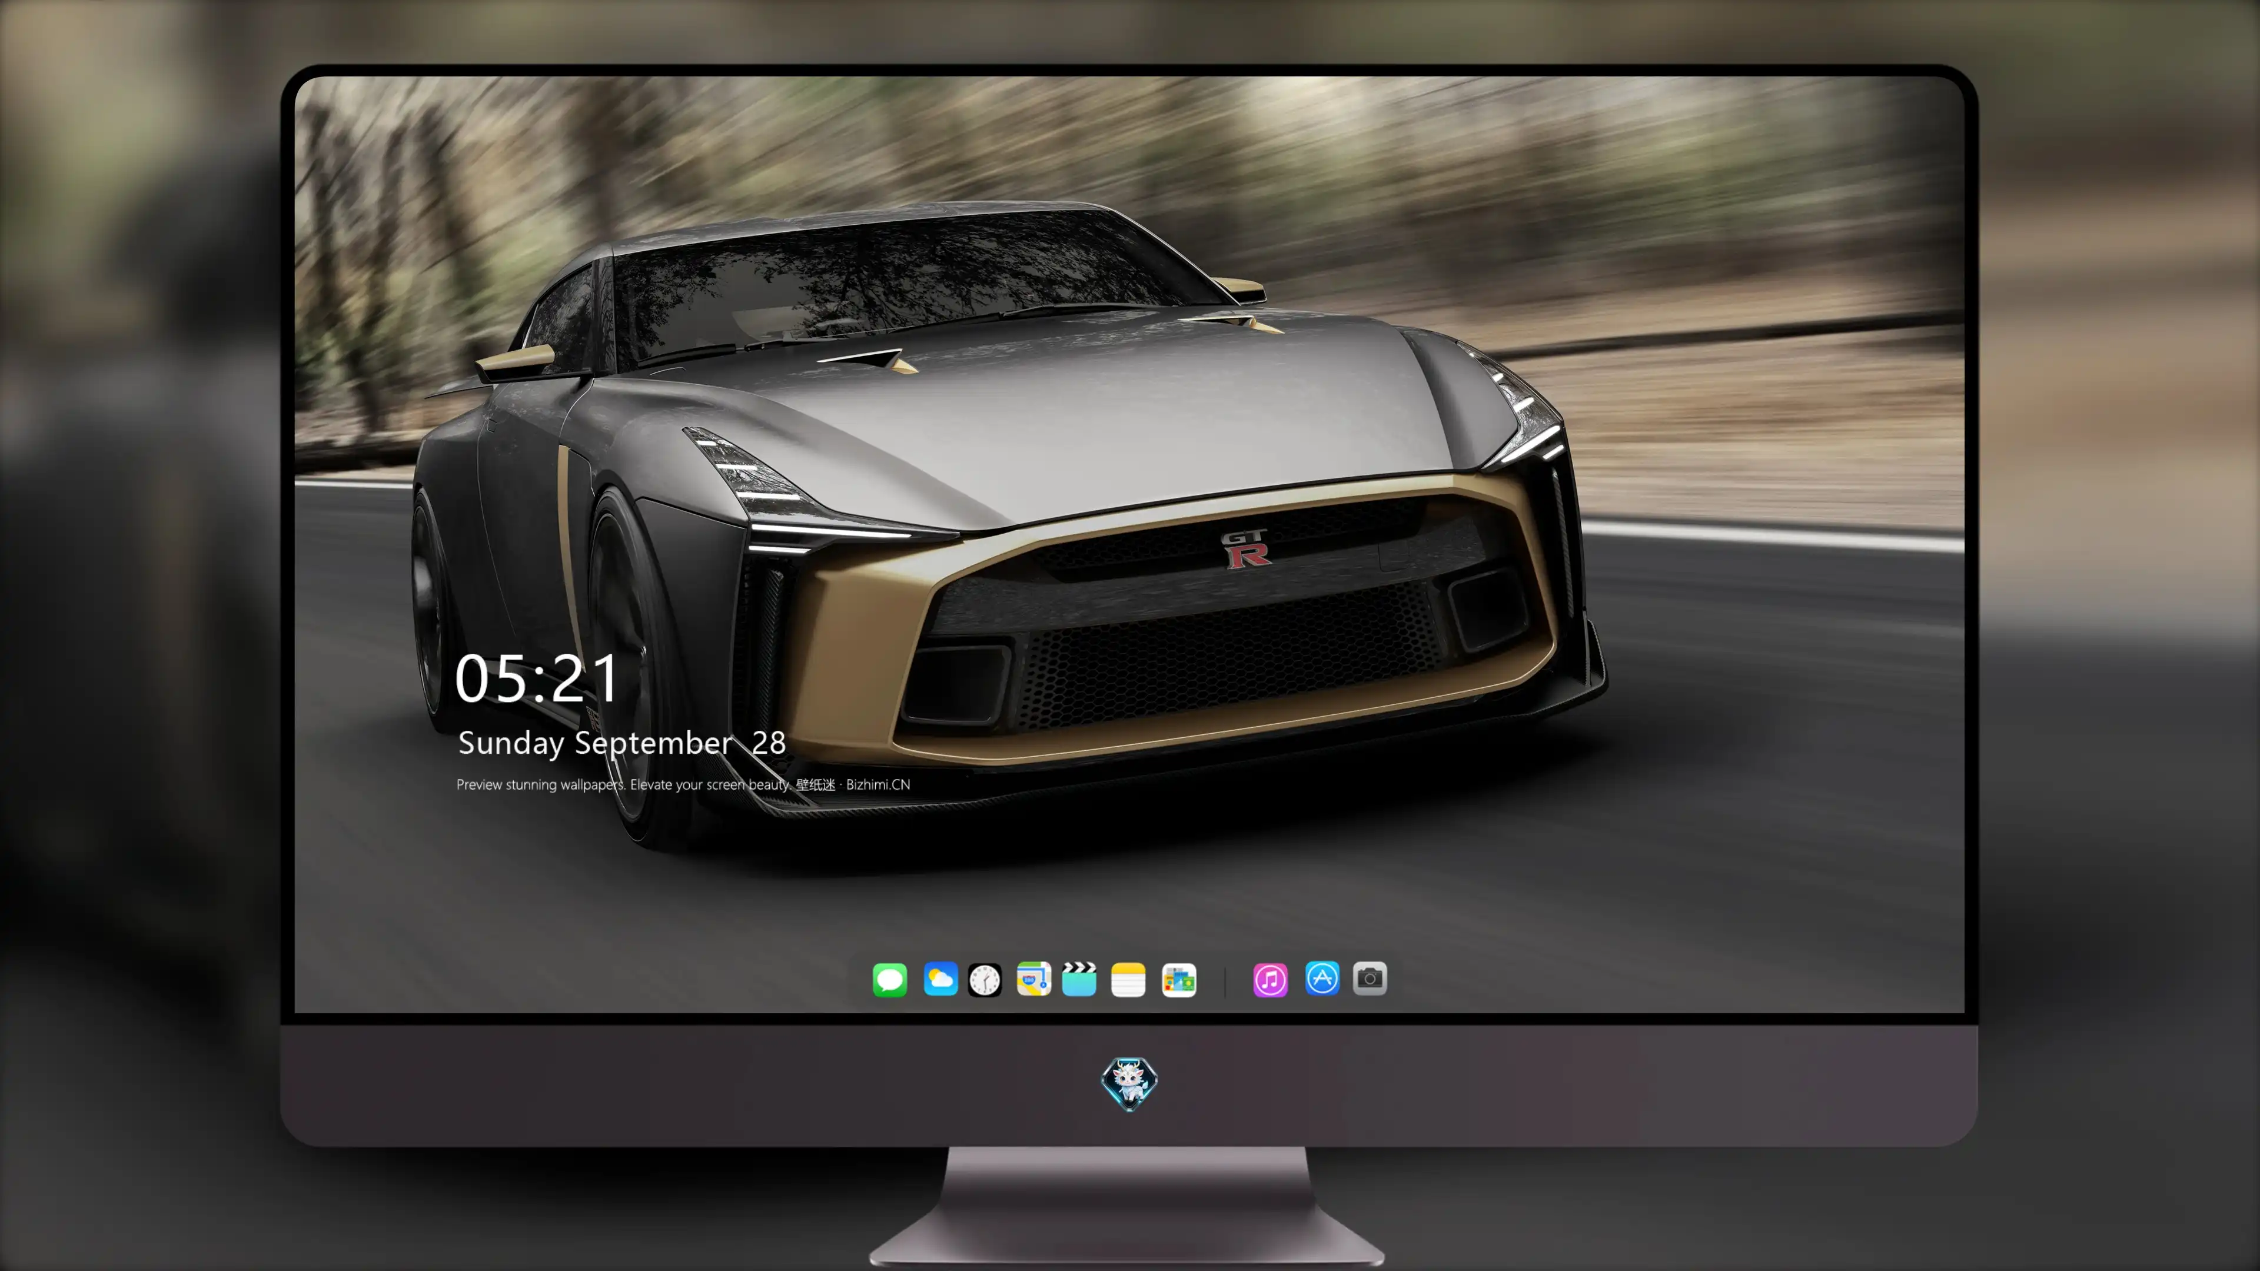2260x1271 pixels.
Task: Open the Newsstand app in the dock
Action: [1179, 980]
